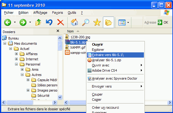Viewport: 173px width, 113px height.
Task: Choose Copier in the context menu
Action: click(x=115, y=100)
